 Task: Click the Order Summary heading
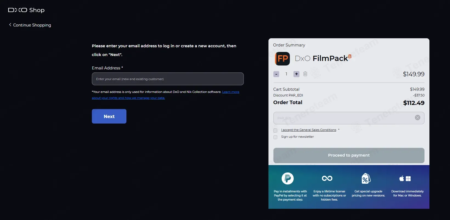[x=289, y=45]
